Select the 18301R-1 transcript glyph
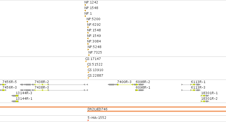226x122 pixels. click(x=205, y=96)
